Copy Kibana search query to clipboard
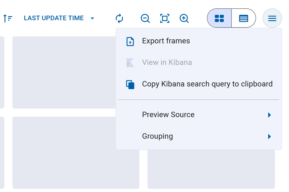The height and width of the screenshot is (192, 289). click(207, 84)
